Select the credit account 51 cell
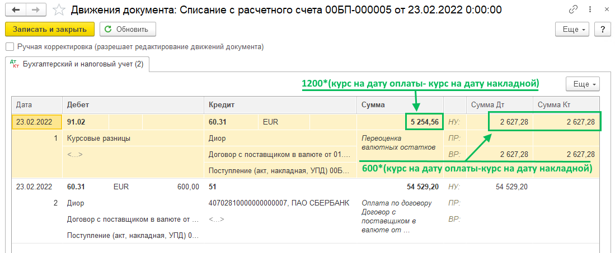The height and width of the screenshot is (253, 615). point(213,187)
